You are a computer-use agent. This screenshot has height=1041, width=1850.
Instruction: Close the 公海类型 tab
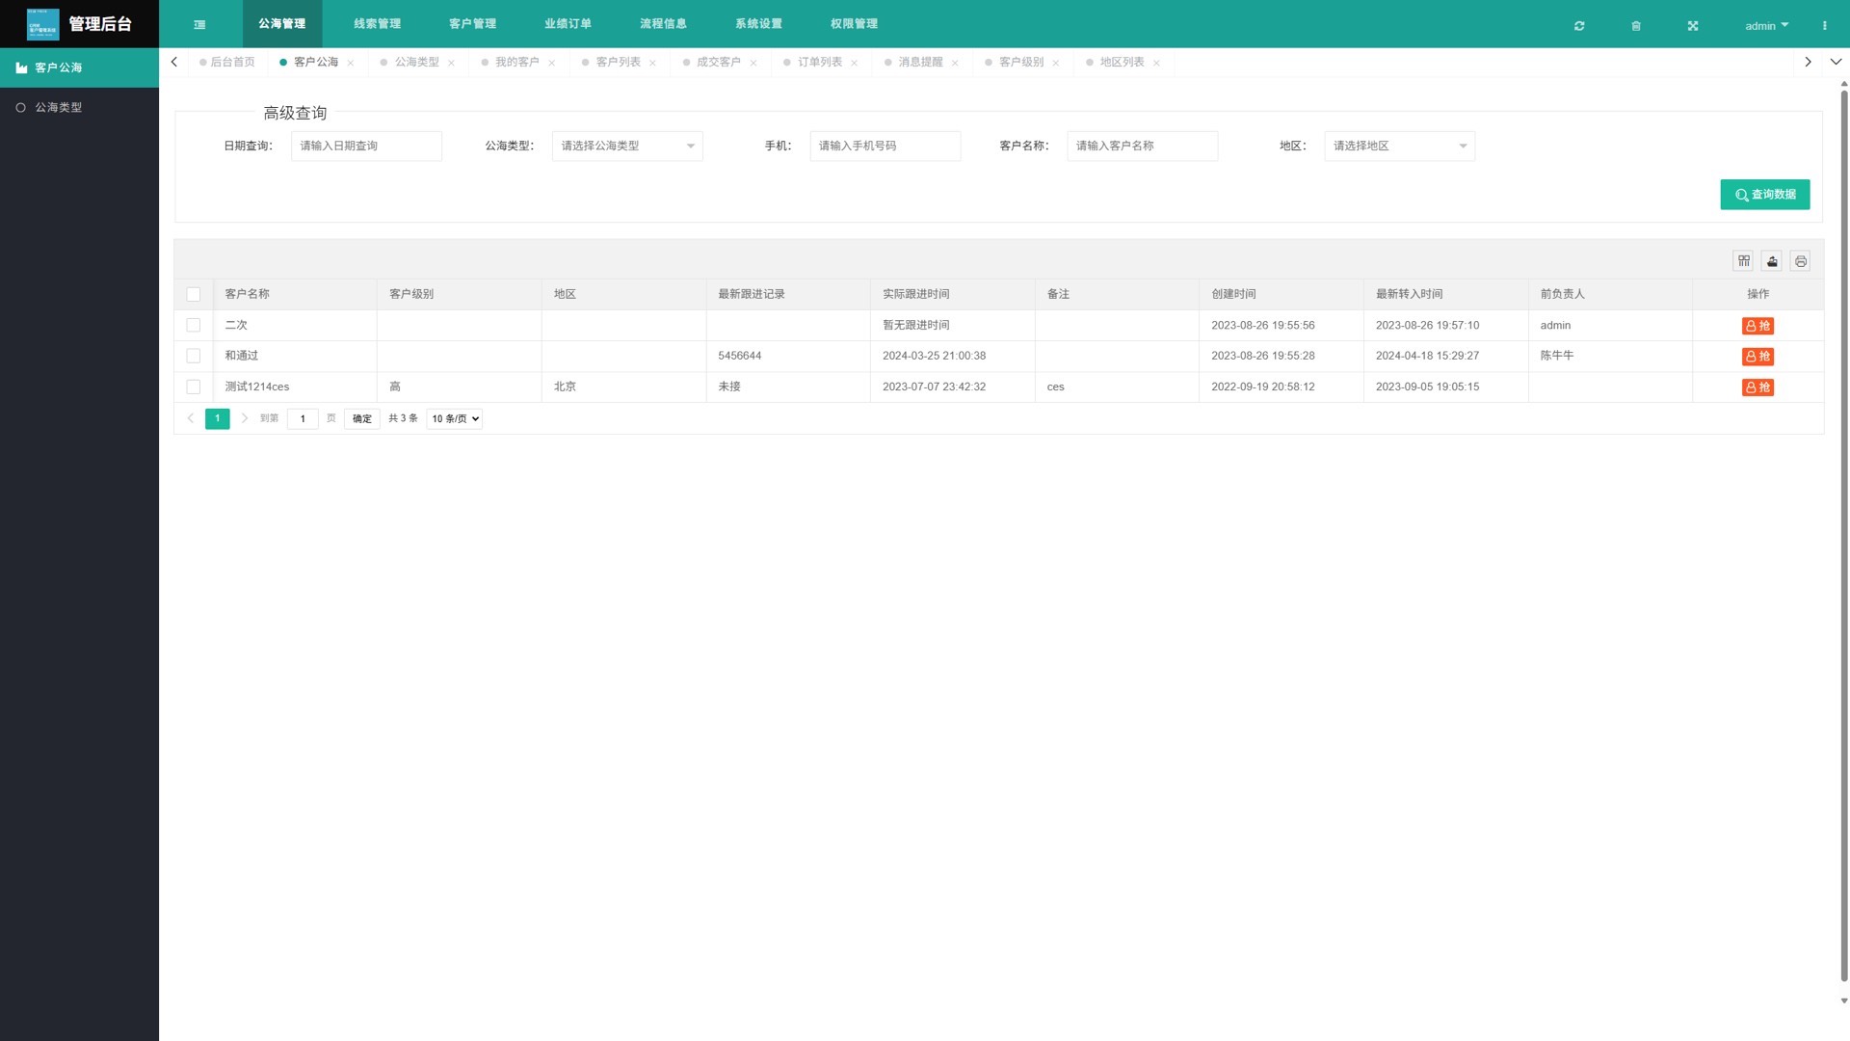click(451, 63)
